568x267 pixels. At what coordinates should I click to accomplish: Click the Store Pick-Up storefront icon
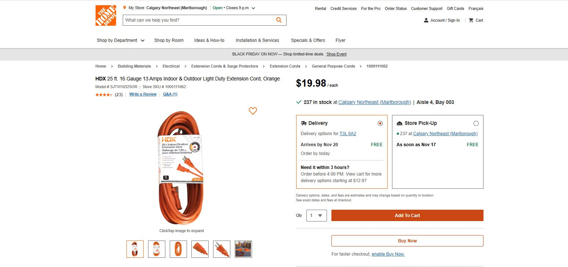click(x=399, y=123)
